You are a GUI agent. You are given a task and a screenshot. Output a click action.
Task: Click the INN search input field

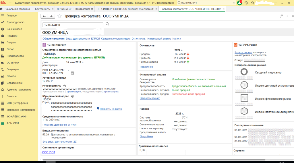(73, 25)
